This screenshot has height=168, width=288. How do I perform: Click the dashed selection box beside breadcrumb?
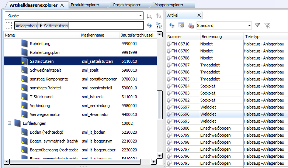[9, 25]
